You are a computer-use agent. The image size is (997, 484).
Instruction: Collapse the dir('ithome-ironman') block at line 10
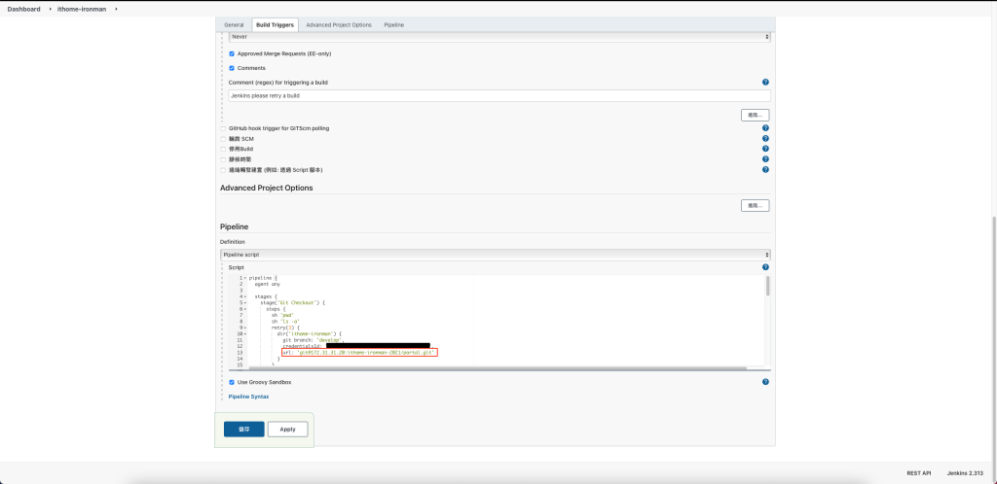pyautogui.click(x=245, y=333)
